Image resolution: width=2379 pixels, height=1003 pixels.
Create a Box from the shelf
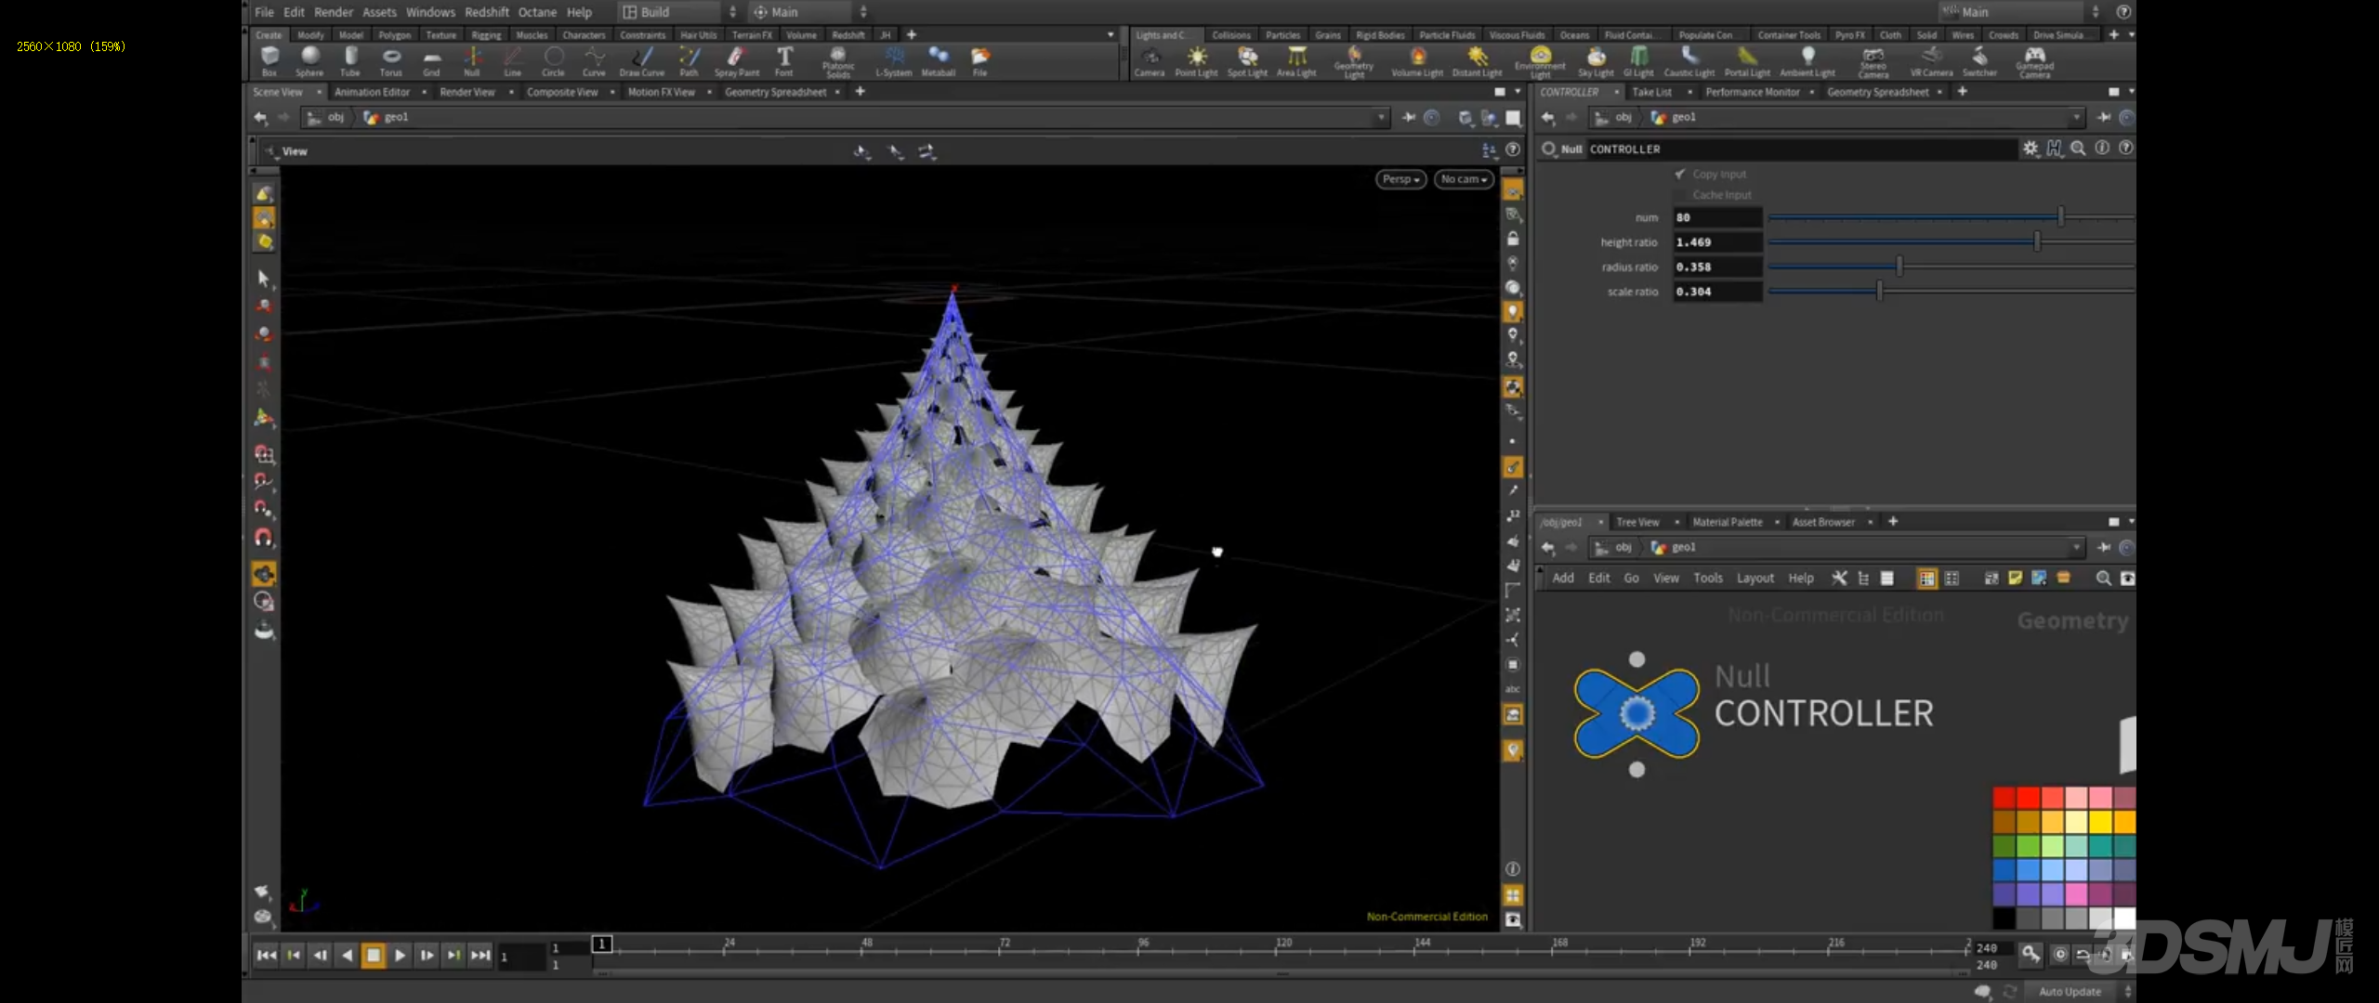click(269, 60)
